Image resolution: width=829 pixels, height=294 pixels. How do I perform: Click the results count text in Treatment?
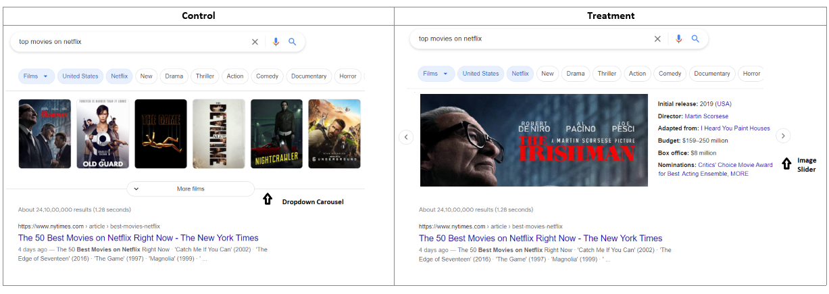475,210
